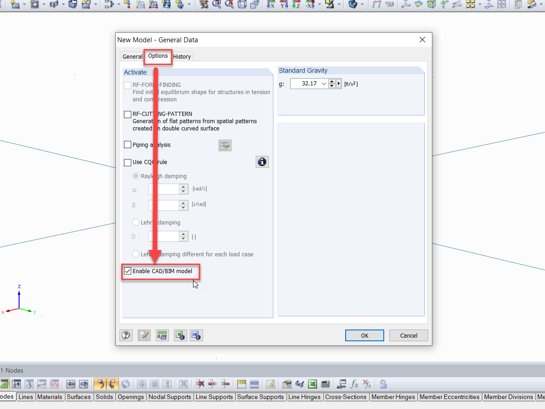Image resolution: width=545 pixels, height=409 pixels.
Task: Export table data to Excel
Action: pyautogui.click(x=312, y=384)
